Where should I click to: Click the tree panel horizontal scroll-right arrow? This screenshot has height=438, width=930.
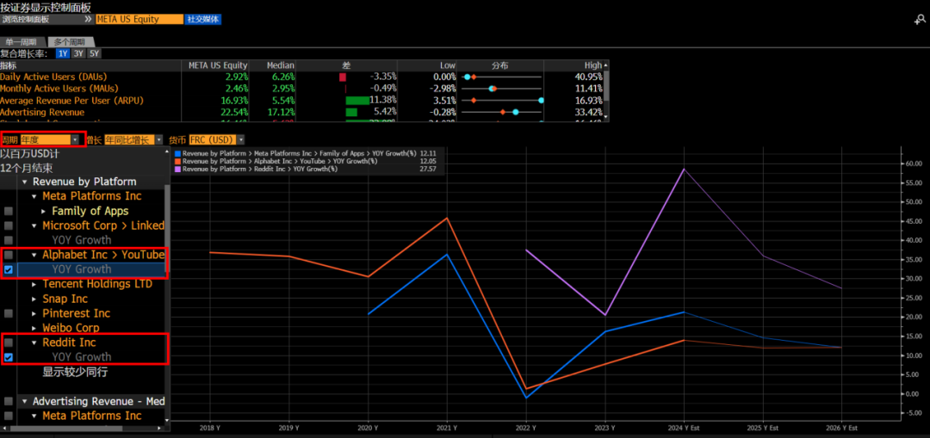coord(161,427)
